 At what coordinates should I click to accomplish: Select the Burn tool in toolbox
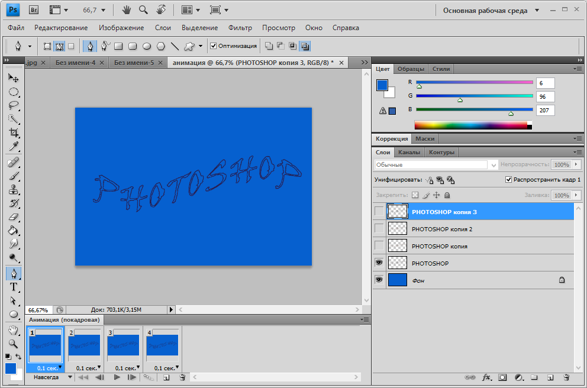[14, 257]
